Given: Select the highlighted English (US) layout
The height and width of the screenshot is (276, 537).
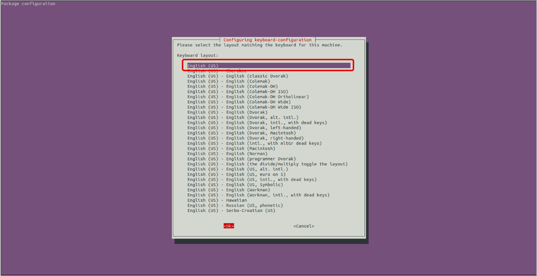Looking at the screenshot, I should 203,66.
